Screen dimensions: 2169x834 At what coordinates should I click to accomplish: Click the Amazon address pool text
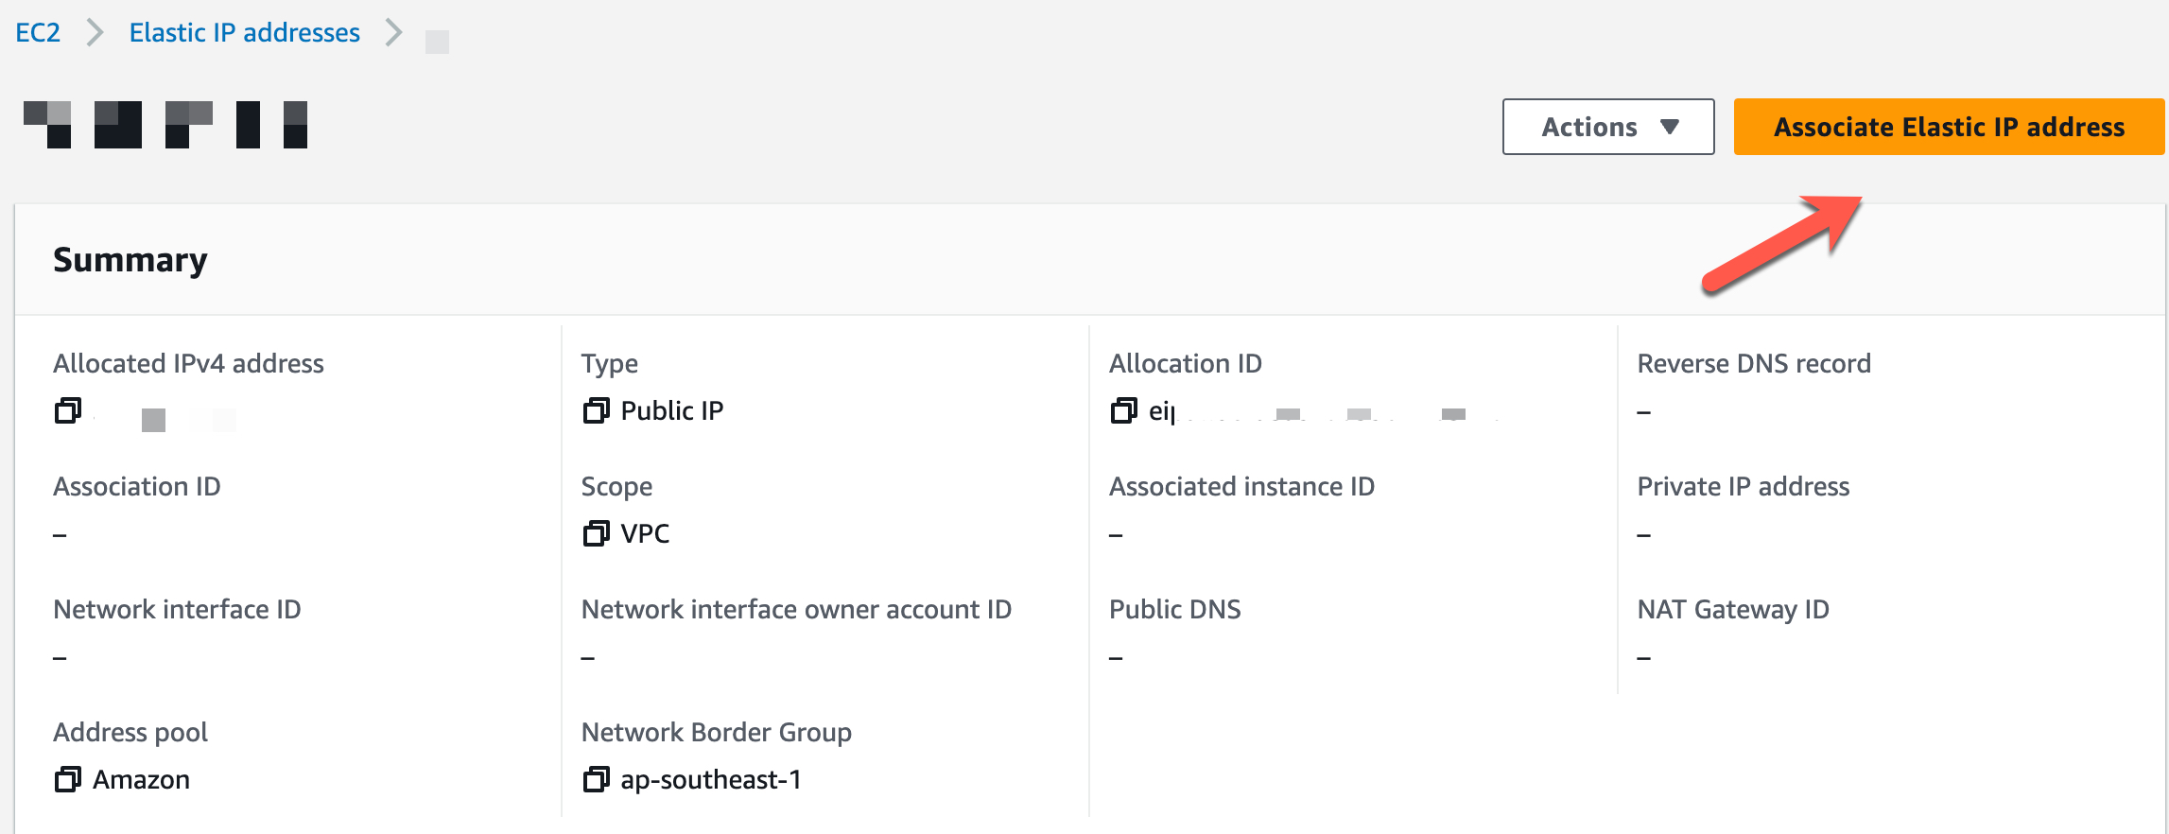coord(141,780)
